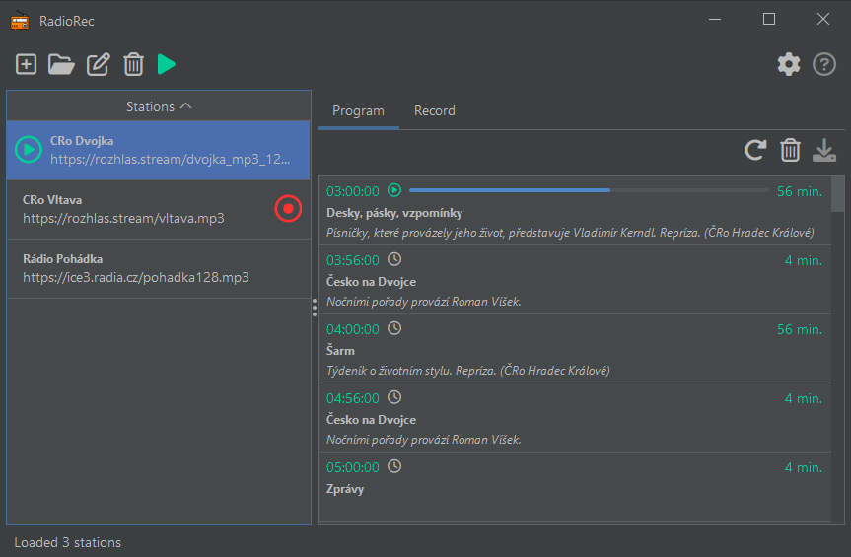
Task: Download program using download arrow icon
Action: (x=823, y=150)
